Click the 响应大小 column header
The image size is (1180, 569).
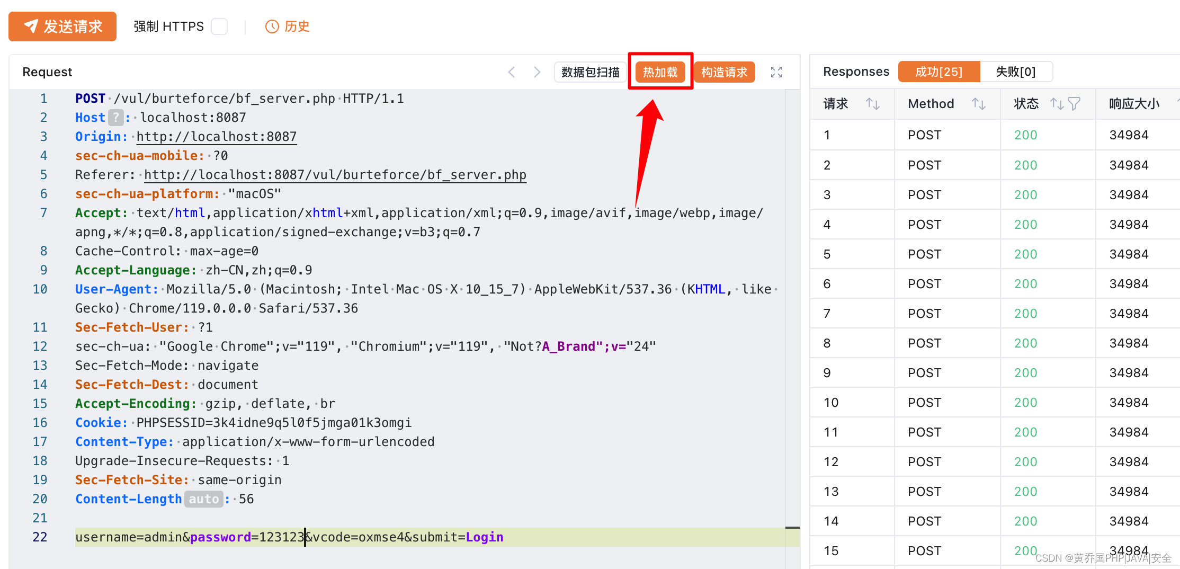pos(1134,104)
